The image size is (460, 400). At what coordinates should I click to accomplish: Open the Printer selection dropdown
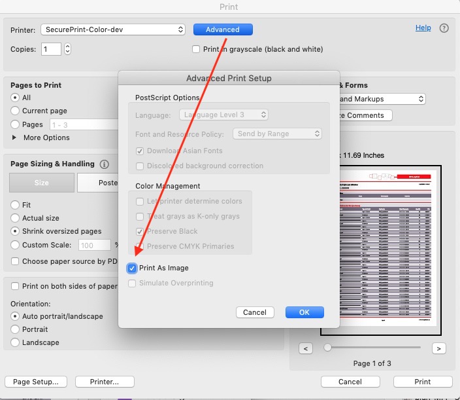pos(113,29)
